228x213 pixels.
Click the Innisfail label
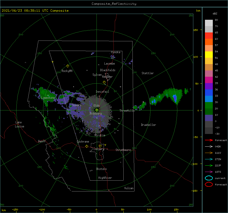click(x=102, y=92)
